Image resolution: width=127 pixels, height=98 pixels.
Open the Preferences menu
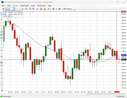coord(41,6)
